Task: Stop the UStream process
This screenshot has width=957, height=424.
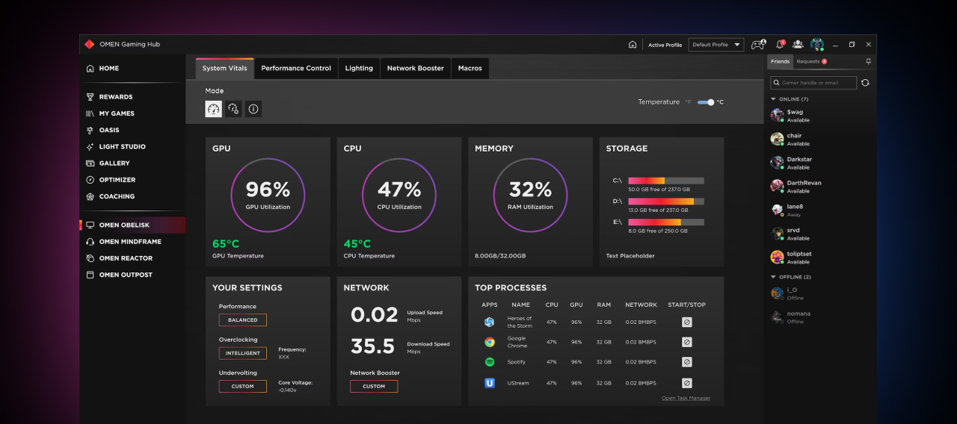Action: 686,383
